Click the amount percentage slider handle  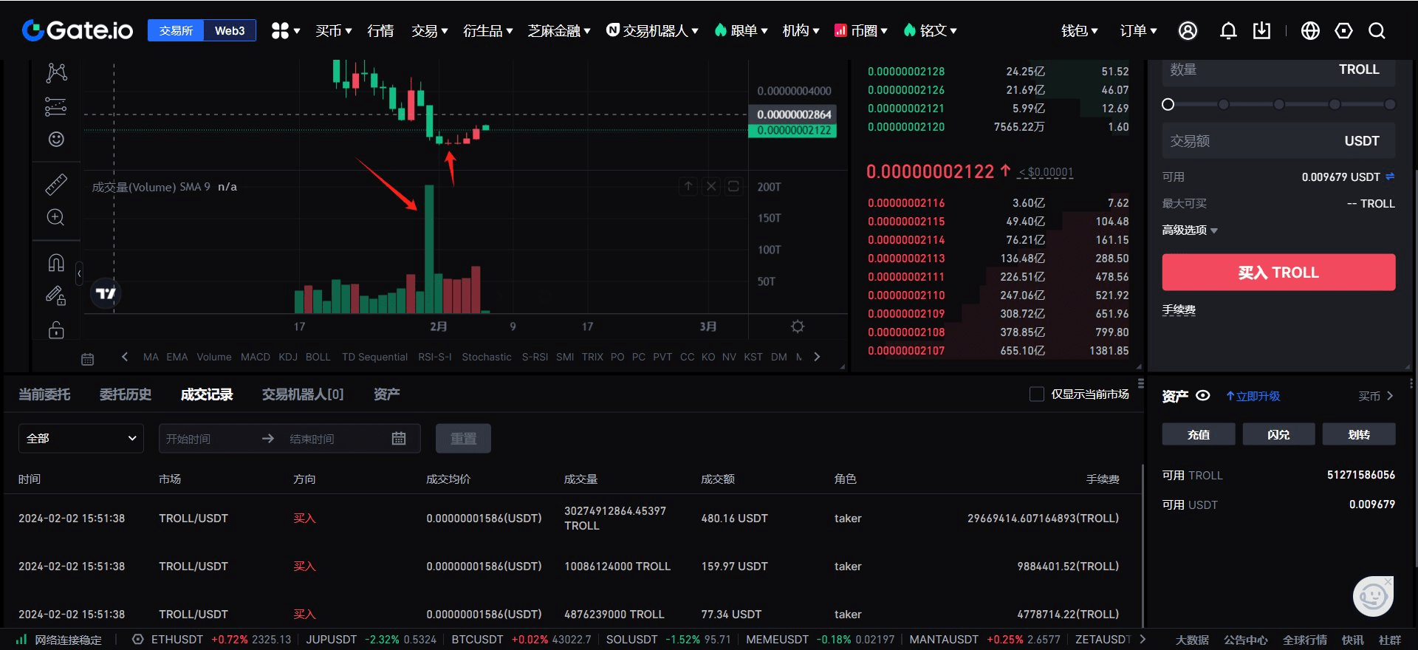1168,104
